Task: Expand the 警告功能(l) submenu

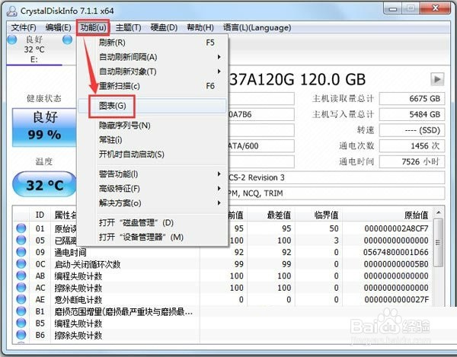Action: click(x=152, y=174)
